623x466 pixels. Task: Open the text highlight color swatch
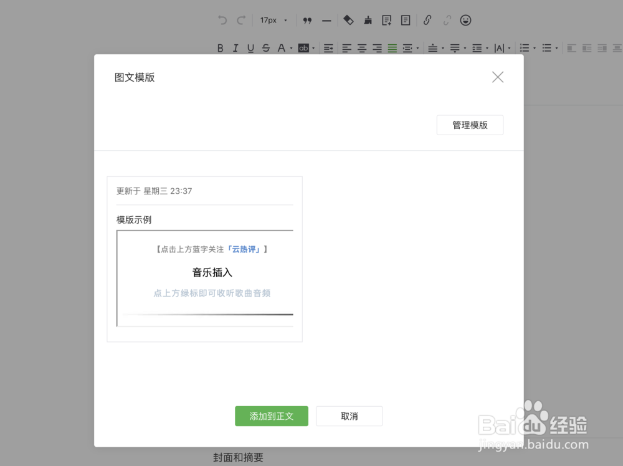click(x=304, y=48)
